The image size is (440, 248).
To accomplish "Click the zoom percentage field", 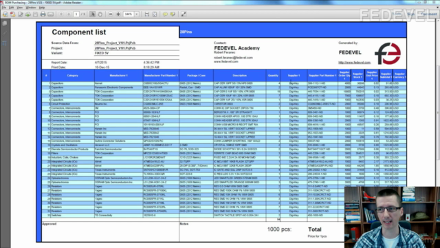I will pos(129,14).
